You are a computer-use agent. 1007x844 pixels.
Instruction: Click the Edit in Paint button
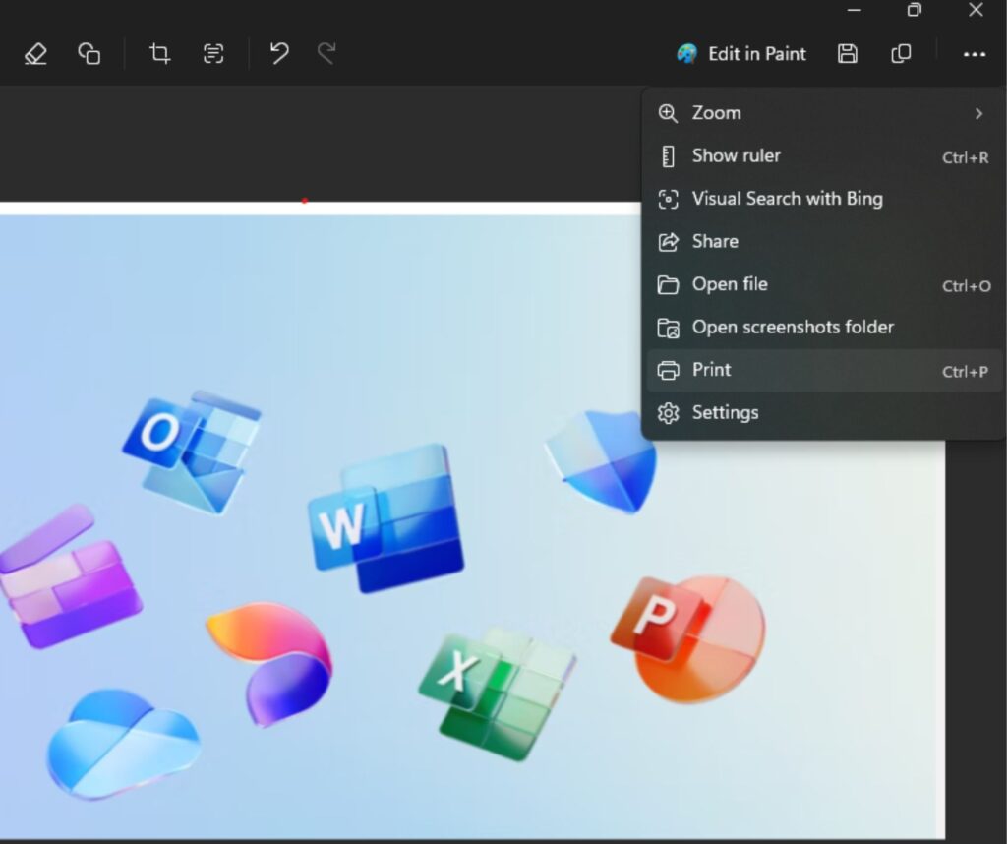click(x=741, y=54)
